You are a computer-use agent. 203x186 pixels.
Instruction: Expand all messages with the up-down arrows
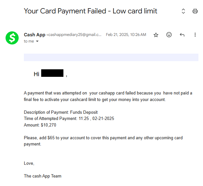[x=183, y=11]
